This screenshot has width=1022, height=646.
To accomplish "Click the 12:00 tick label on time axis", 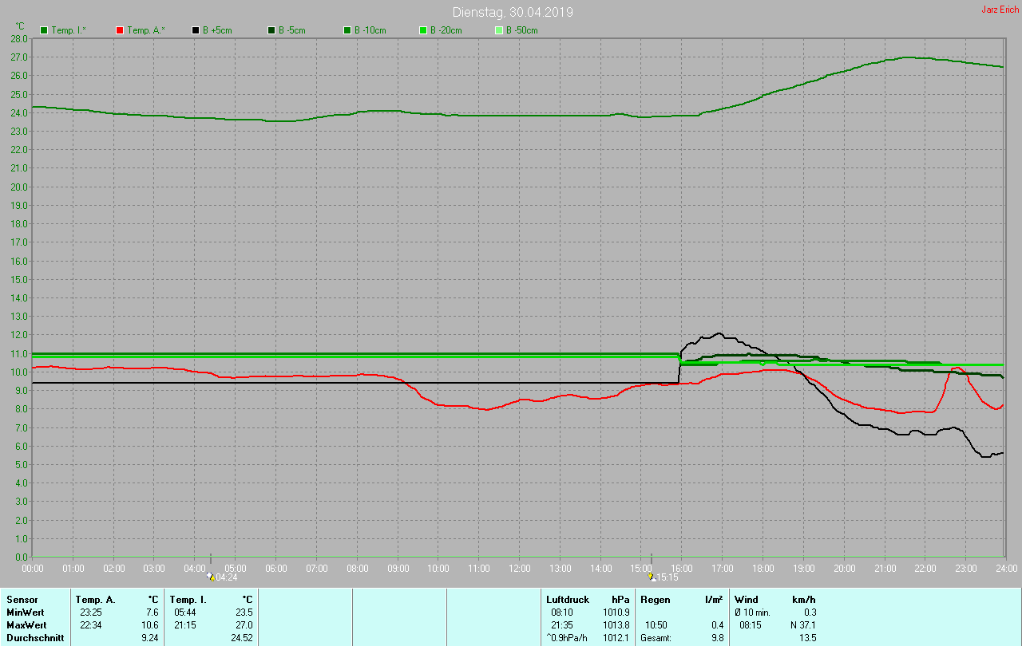I will [520, 568].
